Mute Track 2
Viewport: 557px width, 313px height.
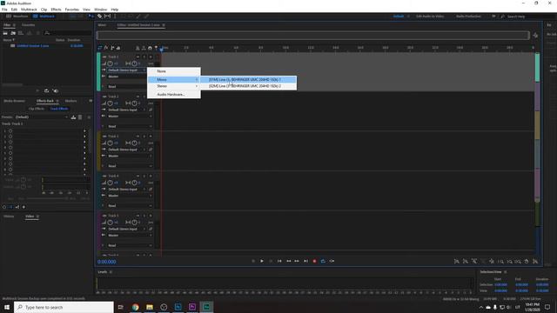[x=138, y=97]
